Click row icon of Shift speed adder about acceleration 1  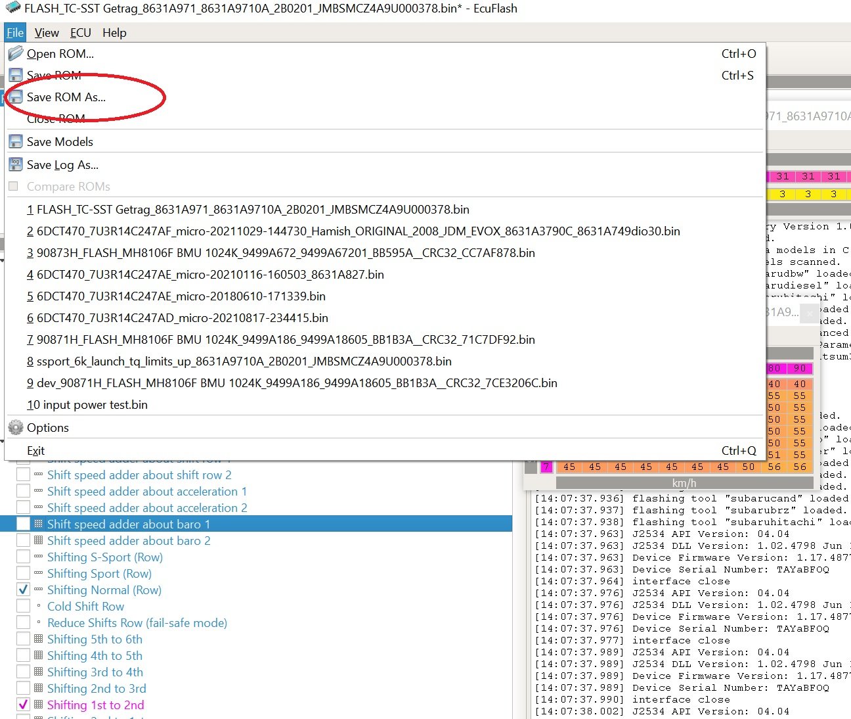[38, 491]
